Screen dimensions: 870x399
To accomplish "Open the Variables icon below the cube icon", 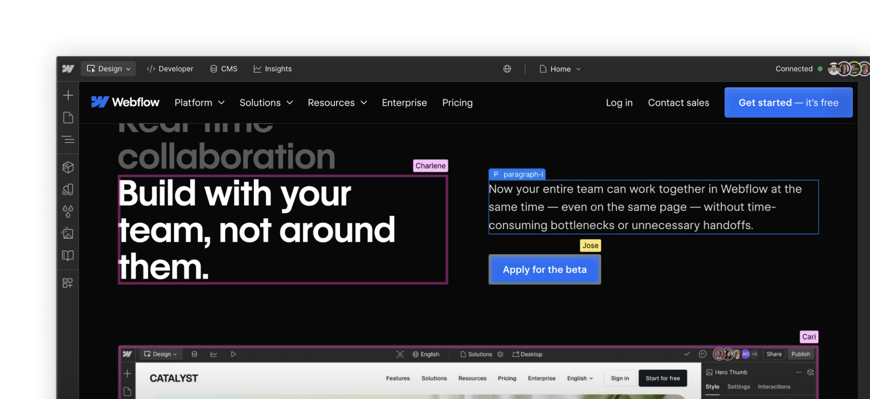I will [x=68, y=189].
